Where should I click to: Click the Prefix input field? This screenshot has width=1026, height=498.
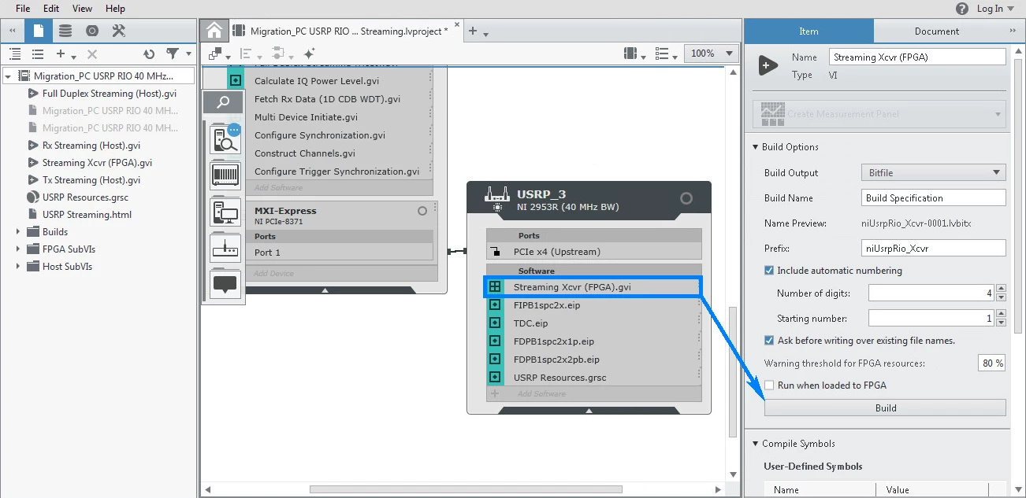[933, 249]
